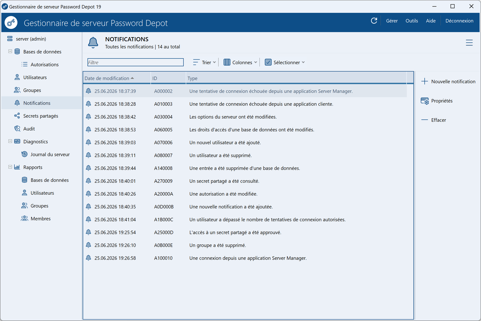Click the bell icon of notification A270009

click(x=88, y=181)
